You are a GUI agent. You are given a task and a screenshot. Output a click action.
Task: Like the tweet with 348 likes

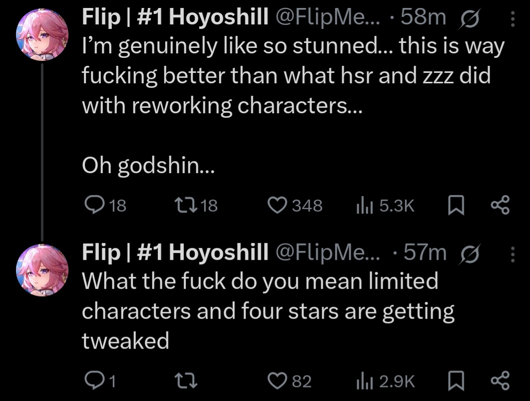(295, 205)
